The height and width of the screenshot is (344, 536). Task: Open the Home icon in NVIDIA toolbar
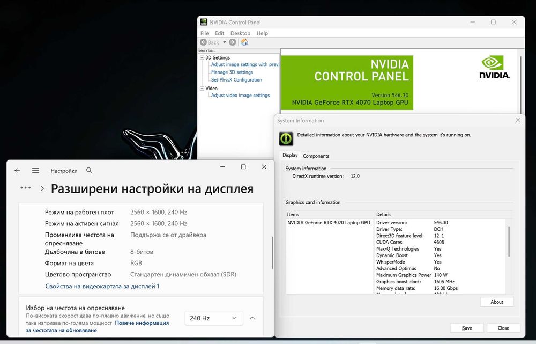tap(244, 42)
